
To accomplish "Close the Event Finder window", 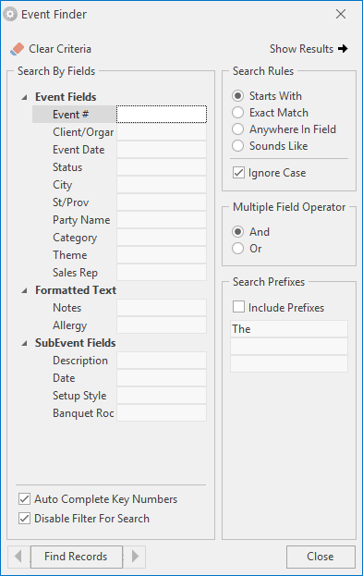I will coord(341,14).
